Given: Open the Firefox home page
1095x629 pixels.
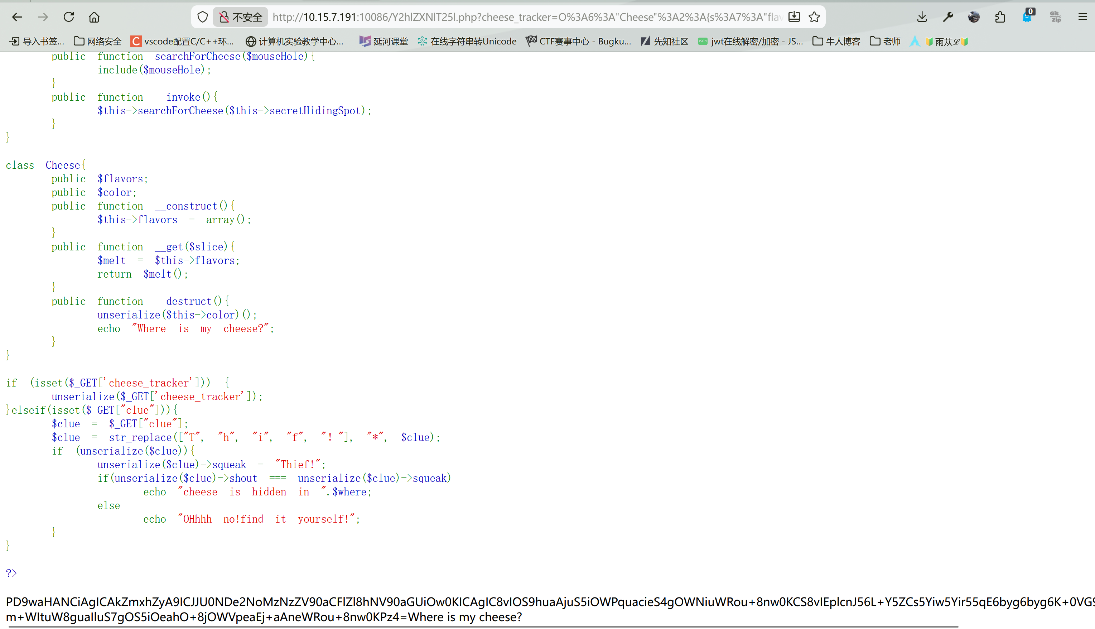Looking at the screenshot, I should pyautogui.click(x=94, y=17).
